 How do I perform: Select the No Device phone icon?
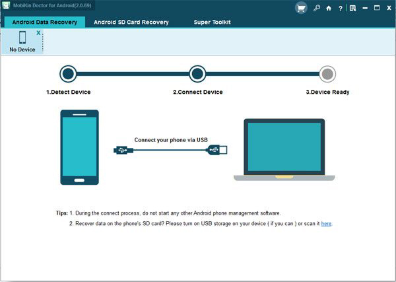[x=22, y=38]
